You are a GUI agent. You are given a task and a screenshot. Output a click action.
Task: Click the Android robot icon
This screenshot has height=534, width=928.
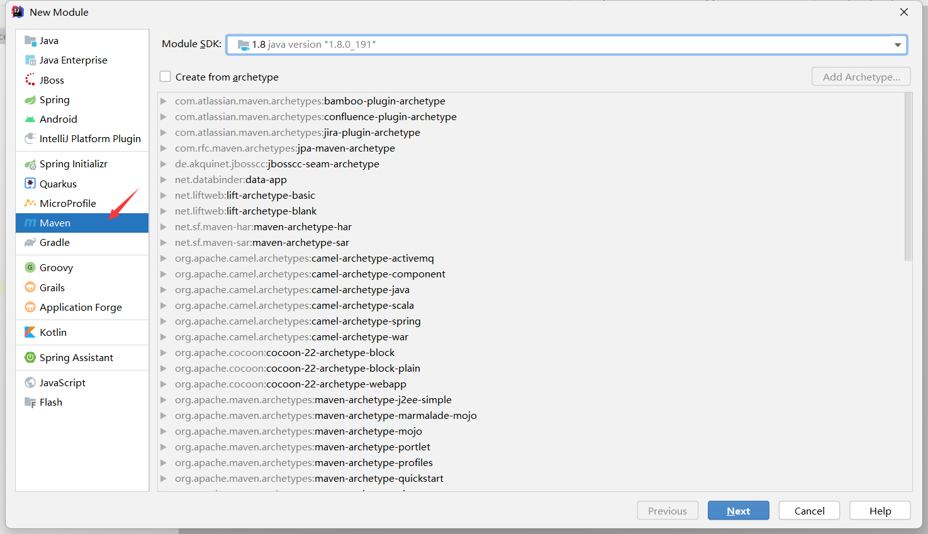30,119
